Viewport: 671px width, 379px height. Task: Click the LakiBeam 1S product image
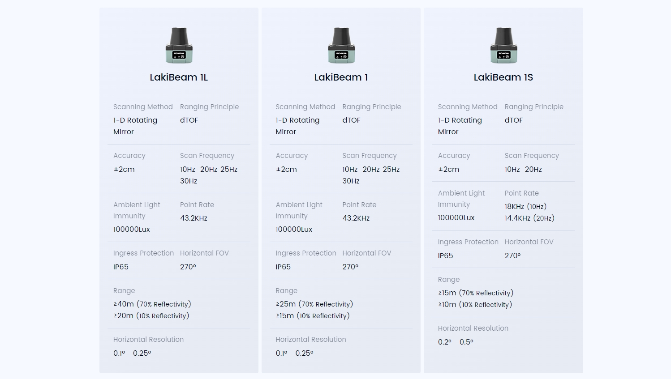pos(503,45)
